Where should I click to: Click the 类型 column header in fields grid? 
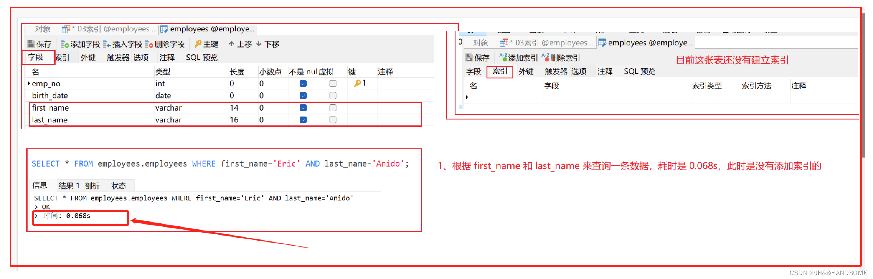coord(163,72)
